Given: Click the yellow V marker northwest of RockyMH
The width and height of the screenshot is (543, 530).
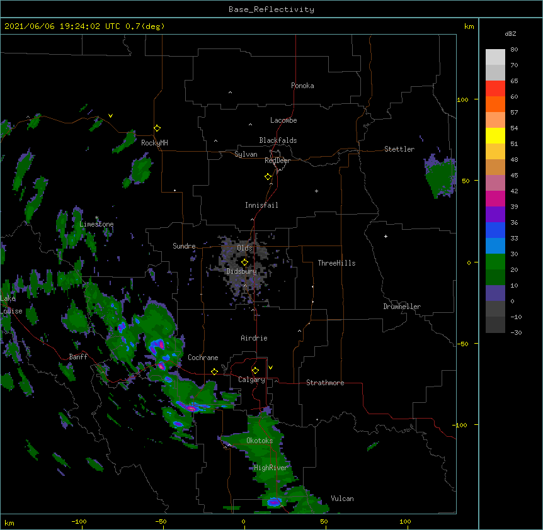Looking at the screenshot, I should point(110,116).
